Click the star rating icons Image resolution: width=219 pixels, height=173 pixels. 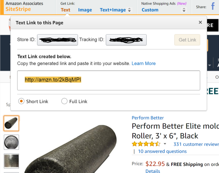pyautogui.click(x=146, y=144)
